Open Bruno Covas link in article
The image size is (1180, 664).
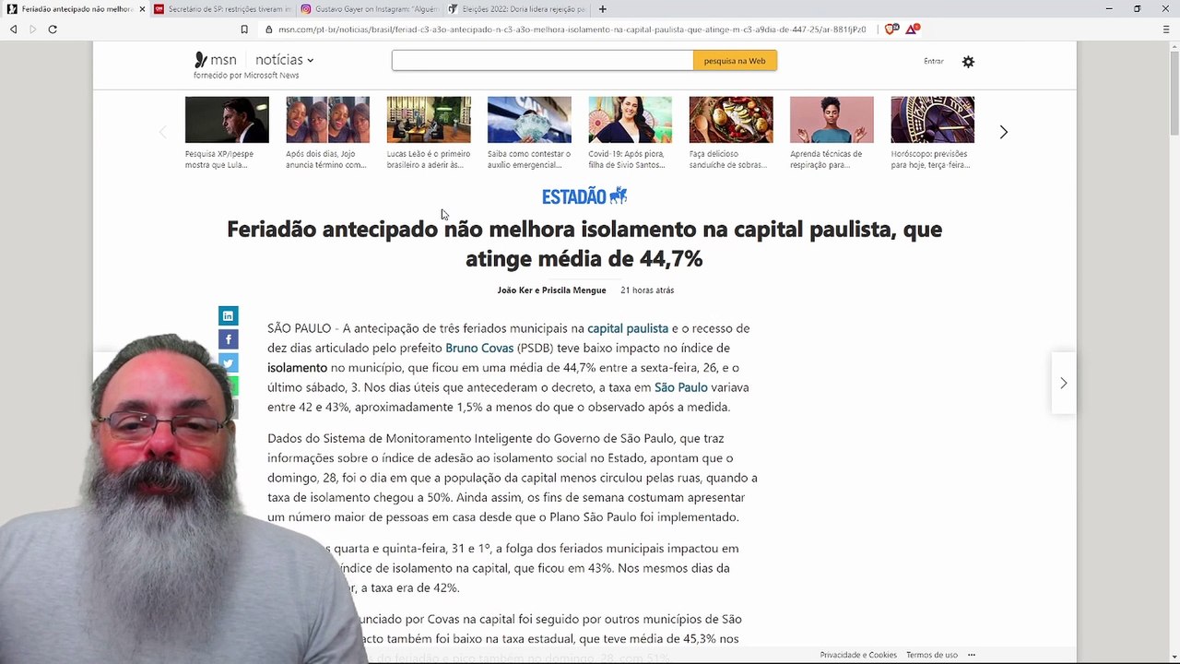point(479,348)
